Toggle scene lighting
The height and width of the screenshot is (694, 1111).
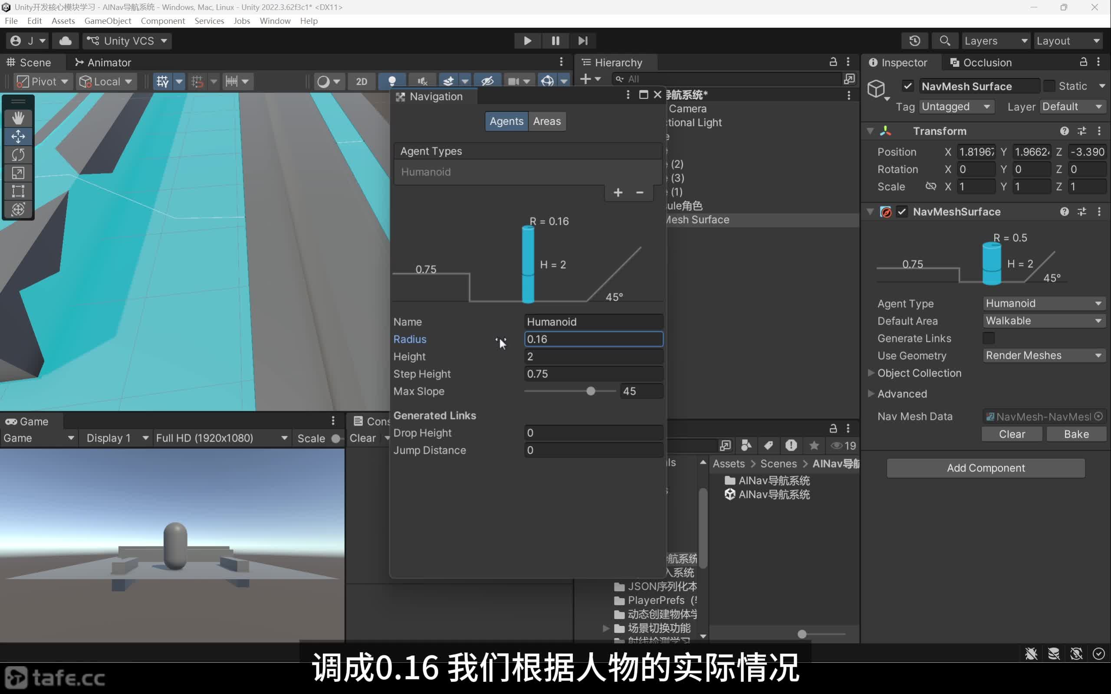point(391,82)
